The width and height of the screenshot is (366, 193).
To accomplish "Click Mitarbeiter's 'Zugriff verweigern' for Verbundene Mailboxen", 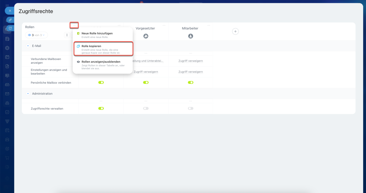I will pos(191,61).
